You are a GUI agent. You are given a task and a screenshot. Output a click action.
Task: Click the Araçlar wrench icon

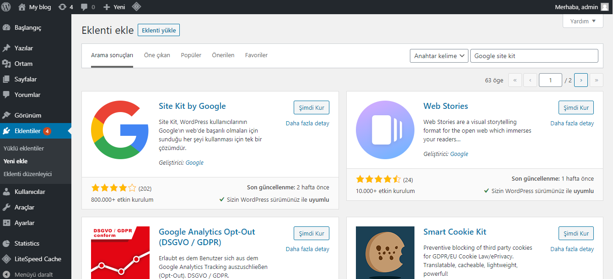(x=6, y=207)
